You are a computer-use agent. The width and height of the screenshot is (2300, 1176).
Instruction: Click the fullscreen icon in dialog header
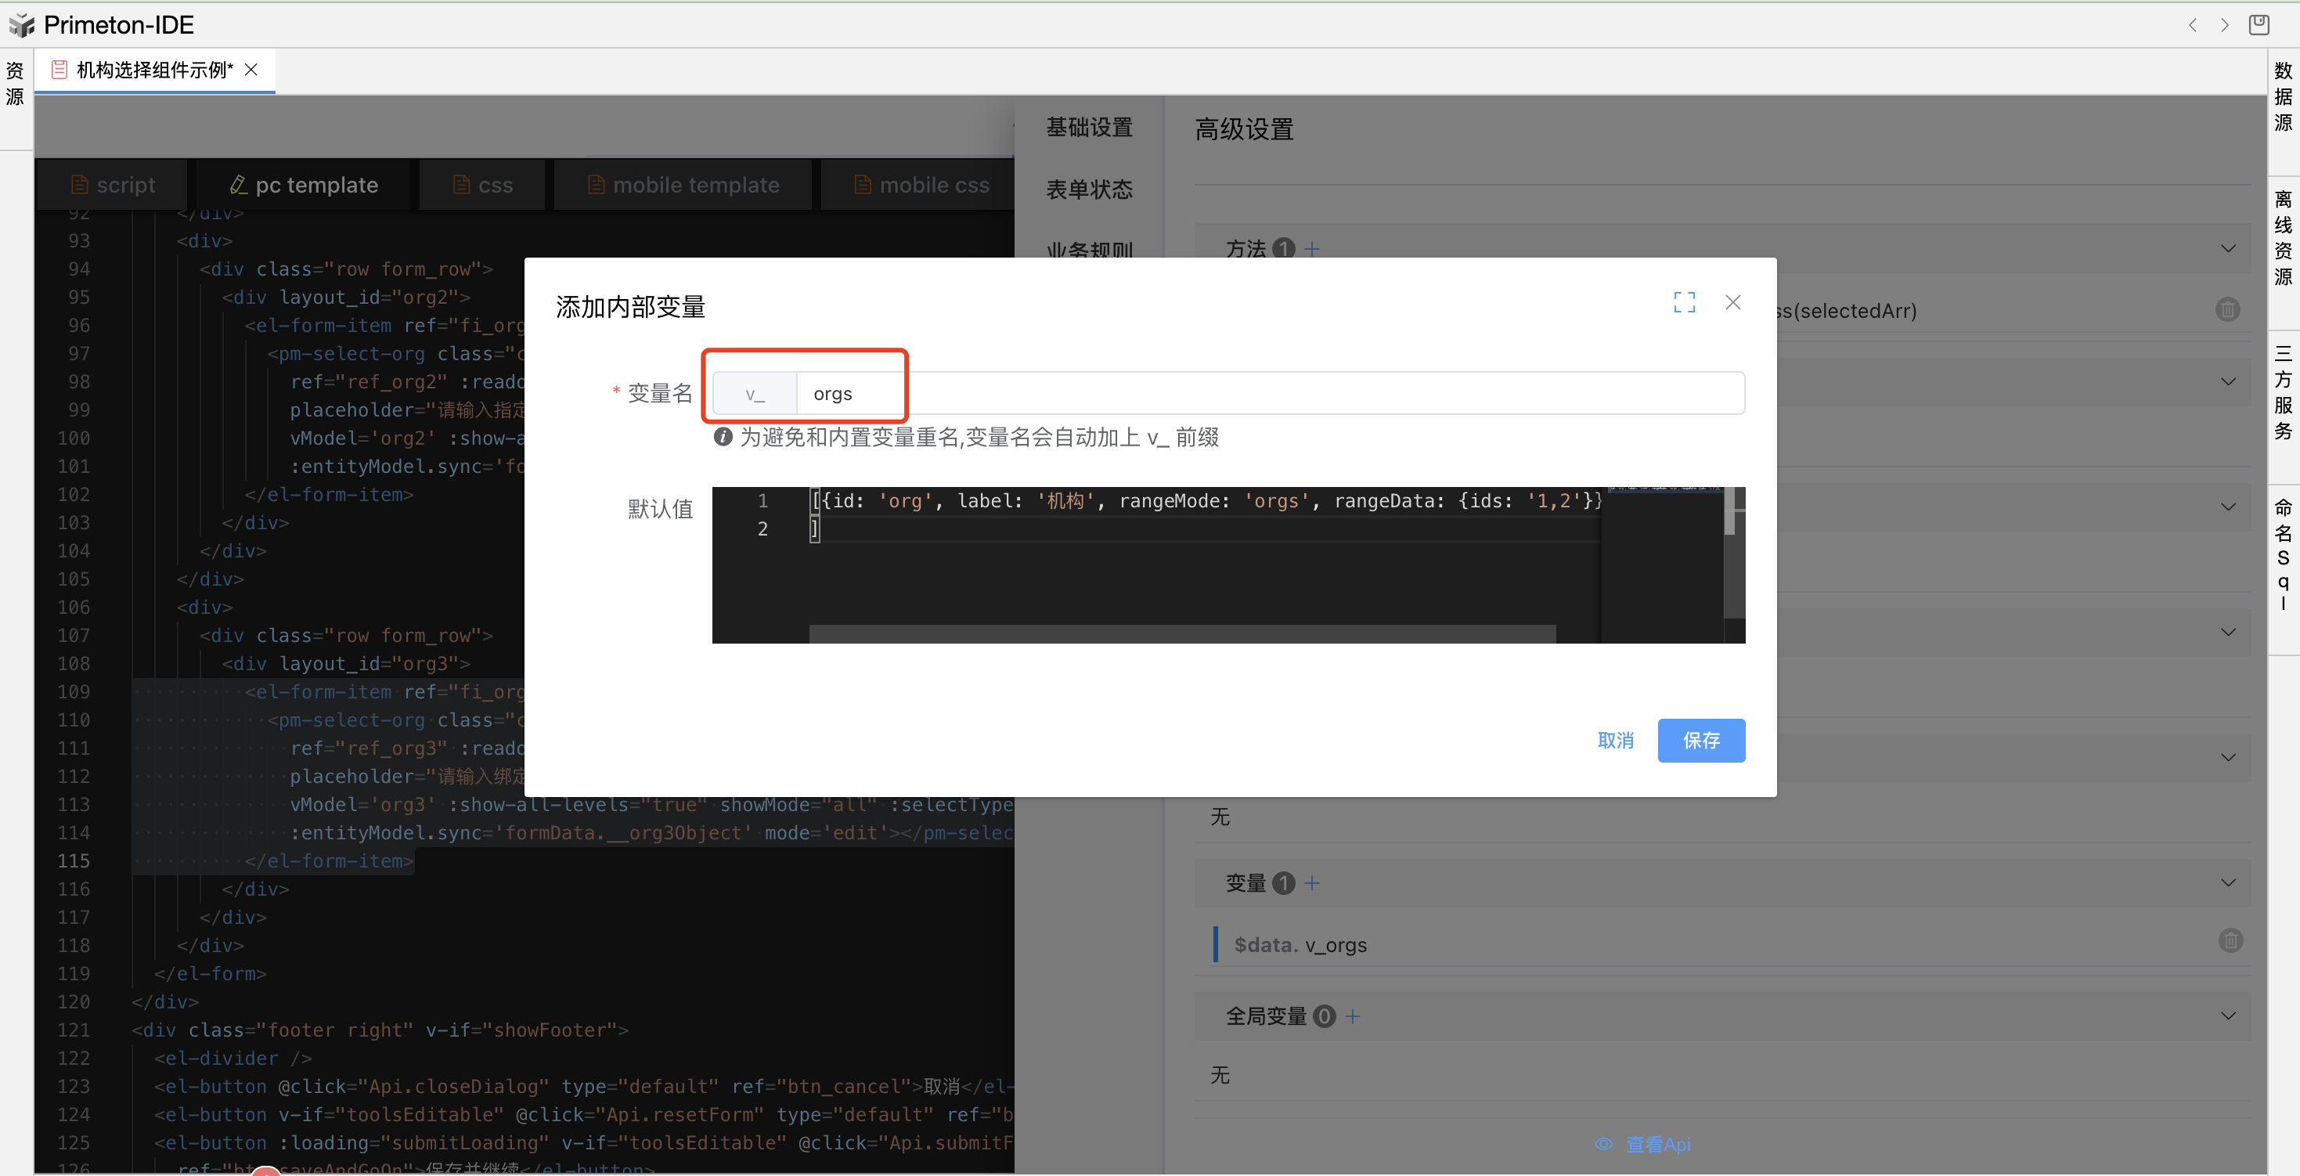[x=1684, y=303]
